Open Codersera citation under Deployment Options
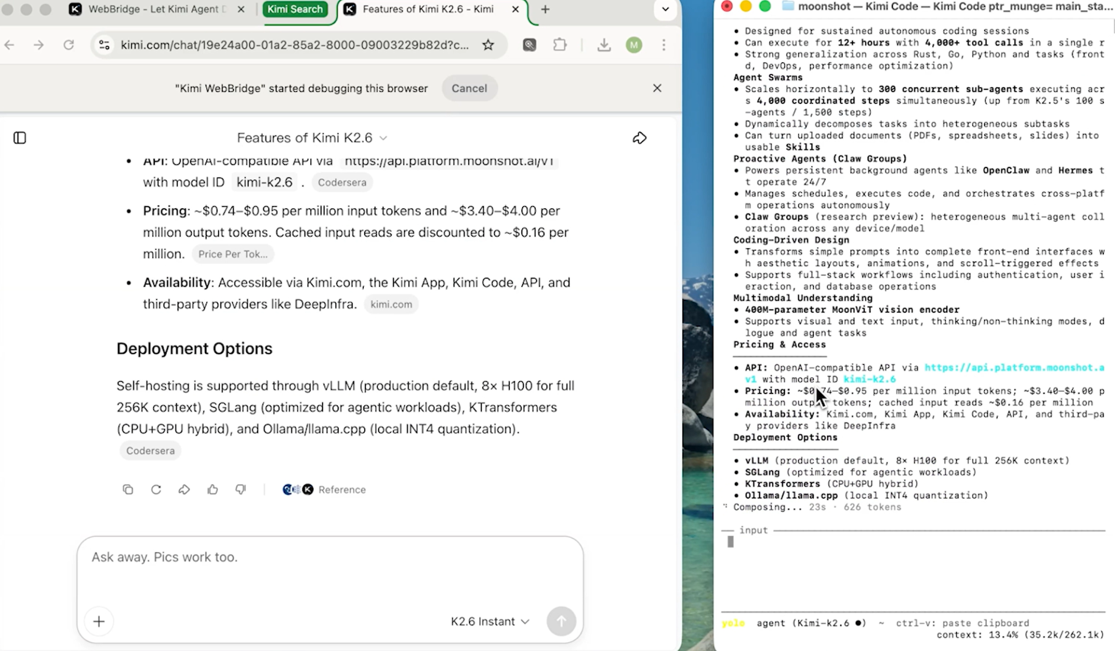1115x651 pixels. click(150, 451)
